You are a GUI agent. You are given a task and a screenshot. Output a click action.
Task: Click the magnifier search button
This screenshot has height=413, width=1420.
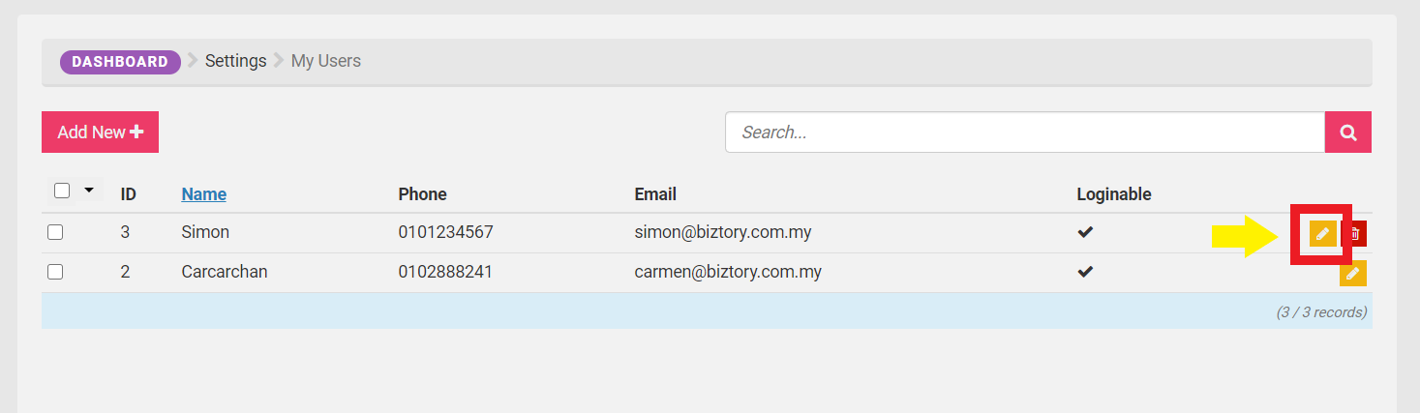pos(1348,133)
